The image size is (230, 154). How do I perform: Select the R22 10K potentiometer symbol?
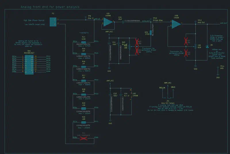click(x=130, y=47)
